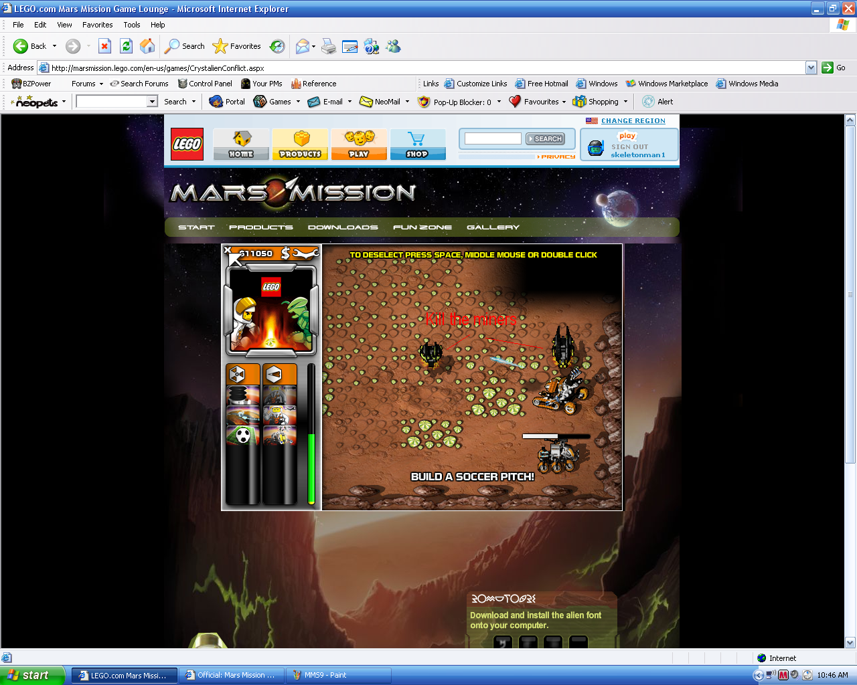
Task: Click the red heart Favourites icon
Action: pos(515,102)
